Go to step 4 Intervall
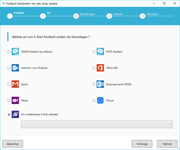 (x=109, y=16)
